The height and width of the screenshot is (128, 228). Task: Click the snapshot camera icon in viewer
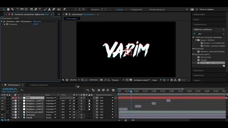[x=101, y=80]
